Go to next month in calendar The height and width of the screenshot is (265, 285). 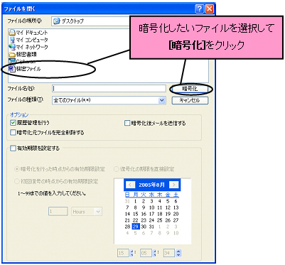[x=173, y=185]
